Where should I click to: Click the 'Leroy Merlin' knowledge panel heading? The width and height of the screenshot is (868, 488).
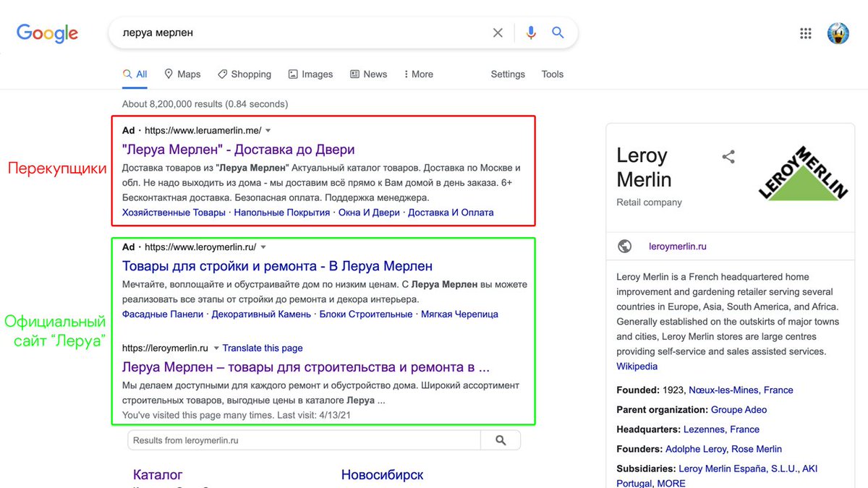644,167
